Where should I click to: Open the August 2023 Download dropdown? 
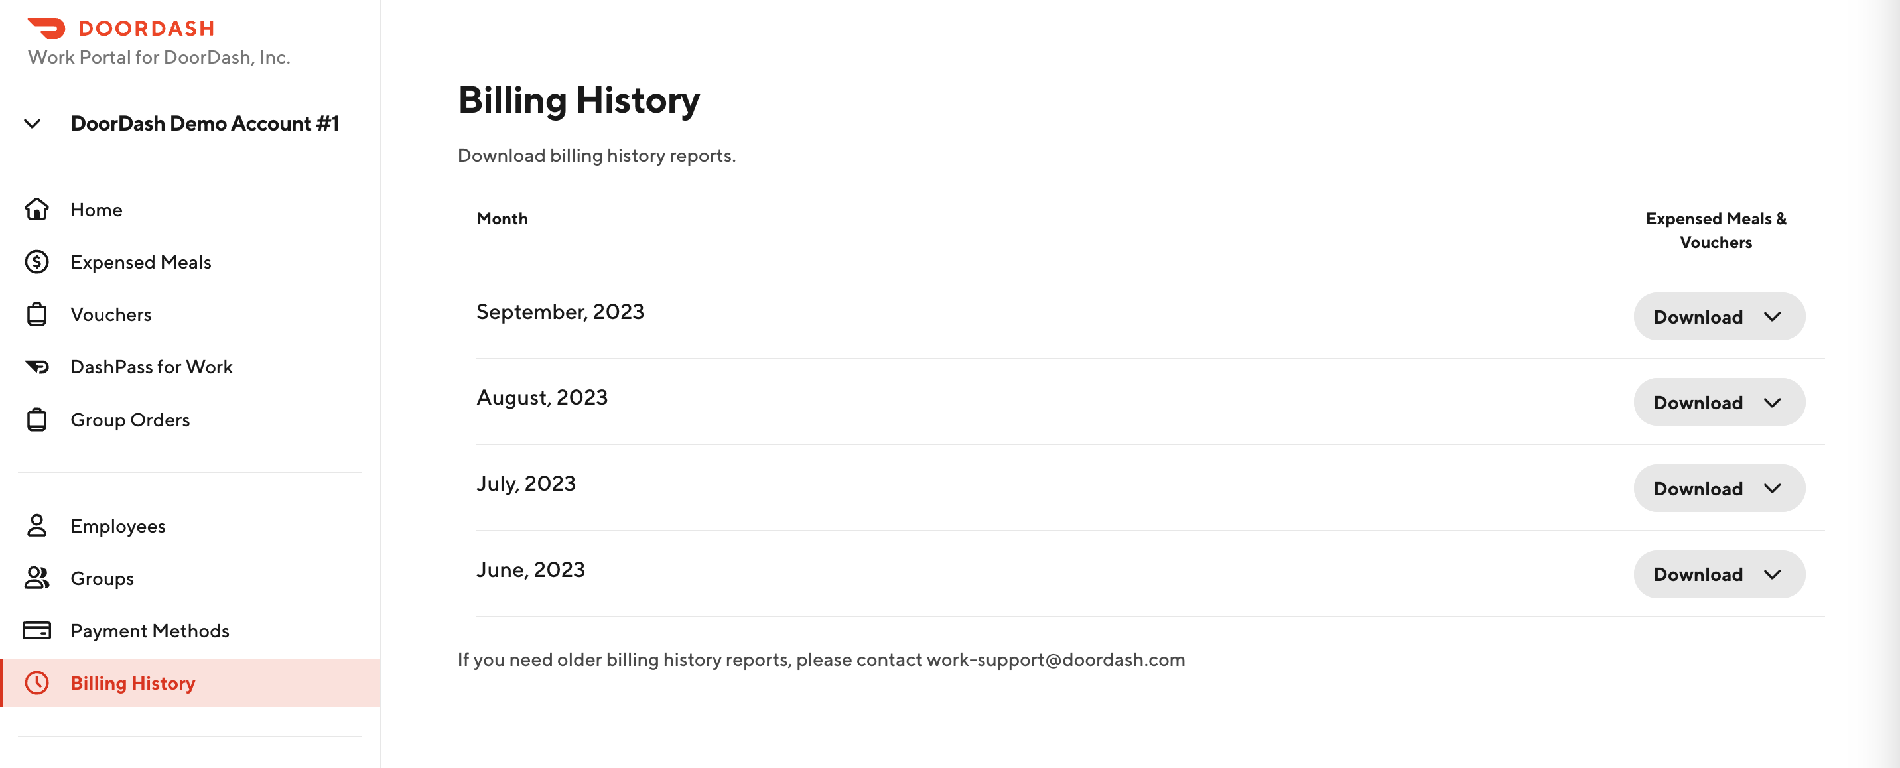(x=1718, y=403)
